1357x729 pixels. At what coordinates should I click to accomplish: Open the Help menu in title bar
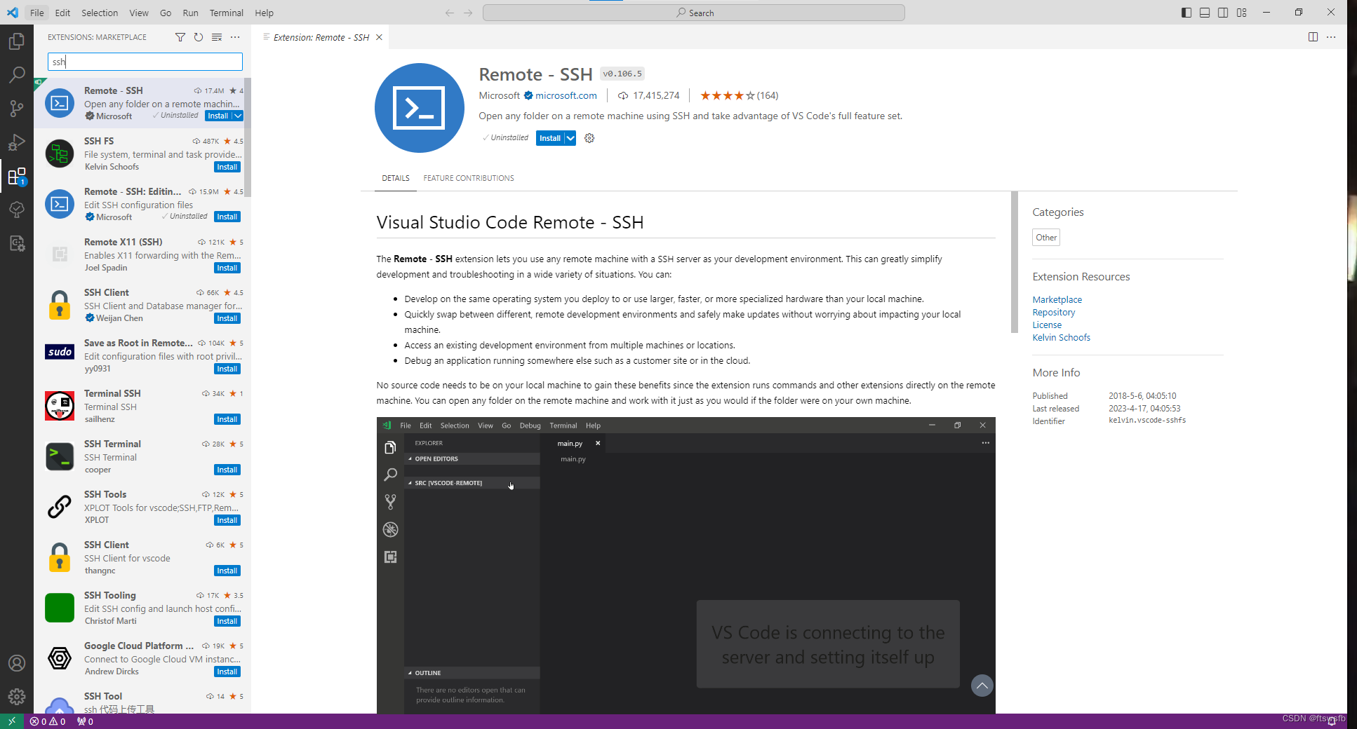tap(265, 13)
